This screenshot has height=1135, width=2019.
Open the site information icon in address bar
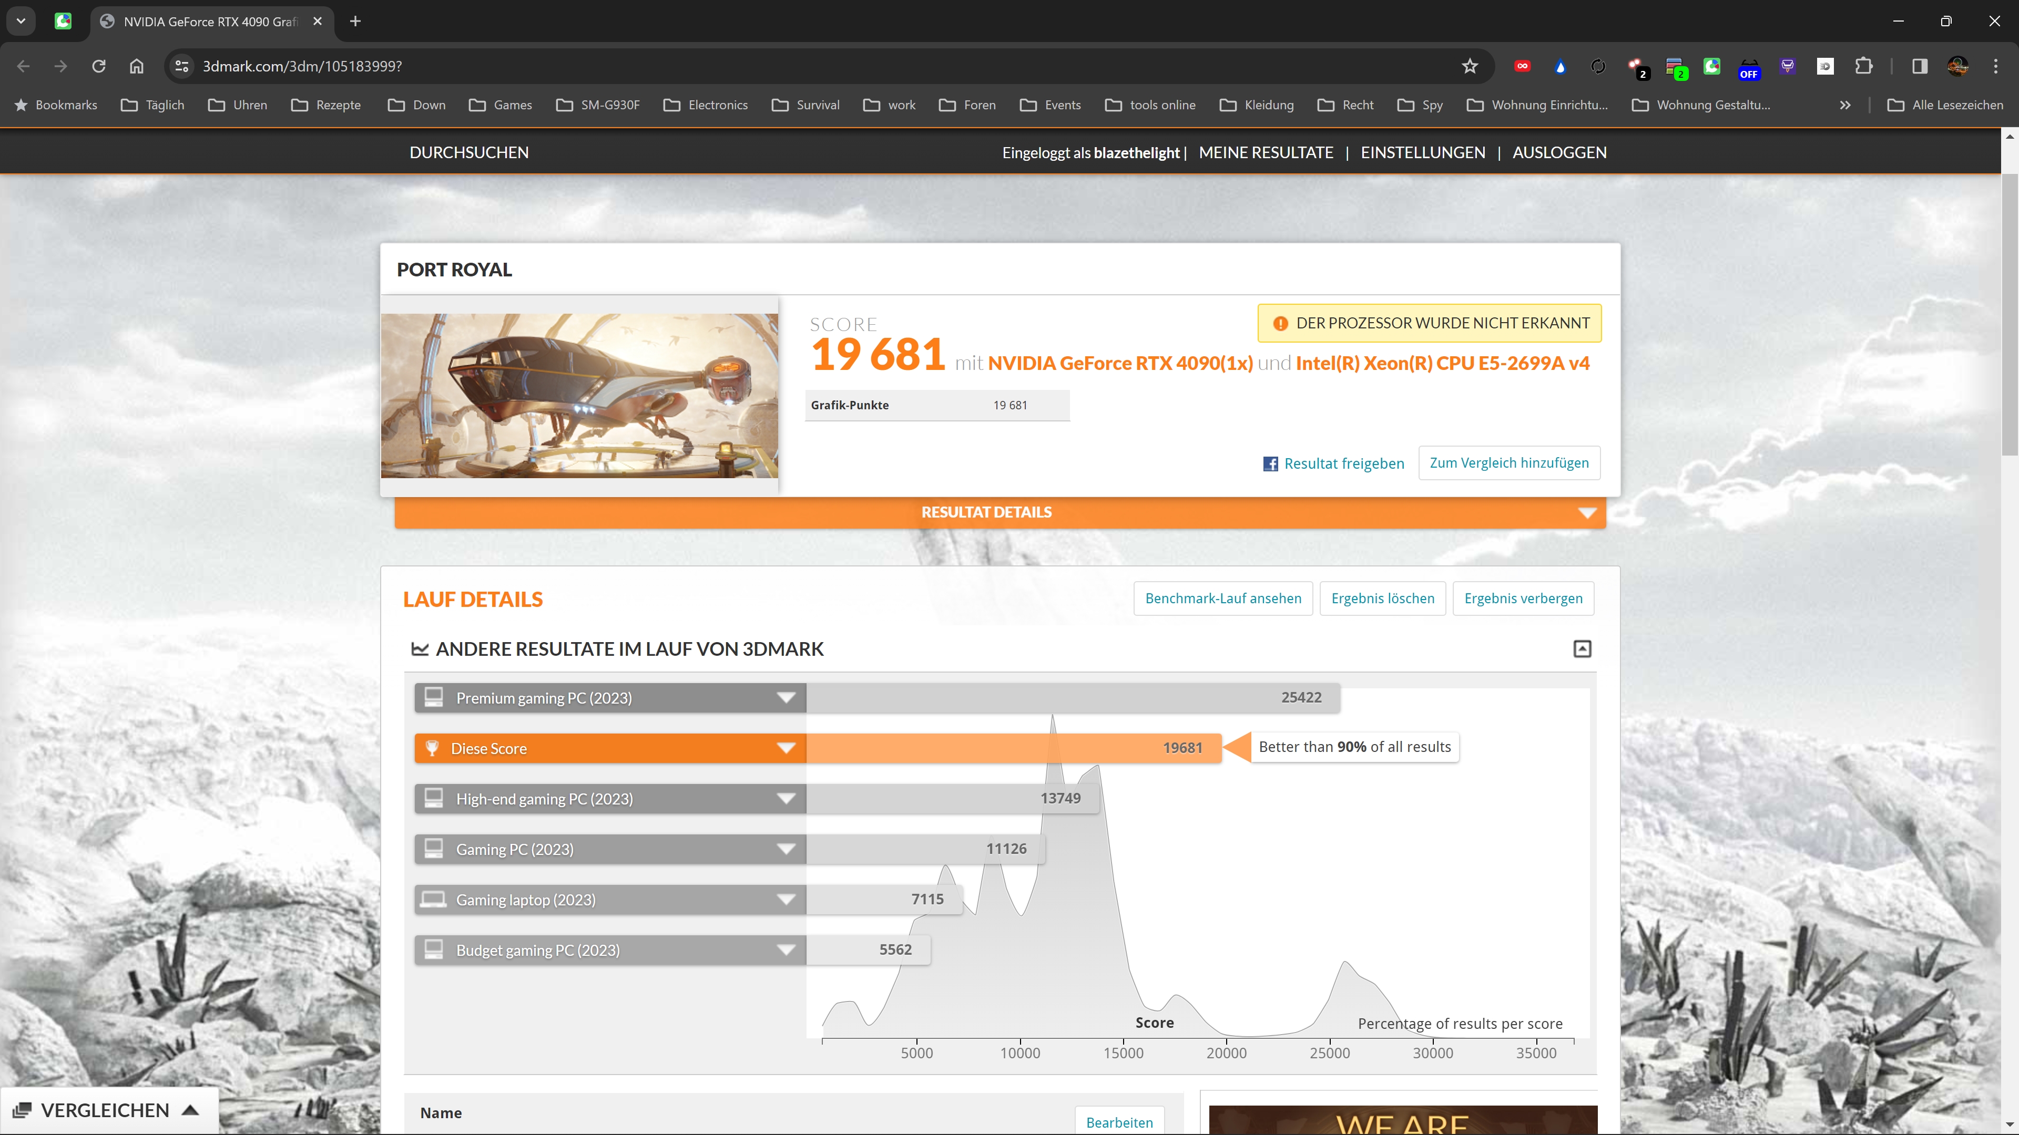tap(182, 66)
